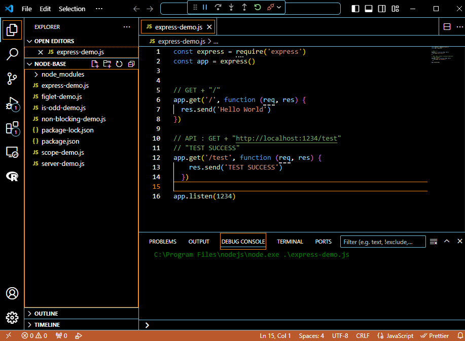465x341 pixels.
Task: Open the Explorer view in activity bar
Action: tap(12, 29)
